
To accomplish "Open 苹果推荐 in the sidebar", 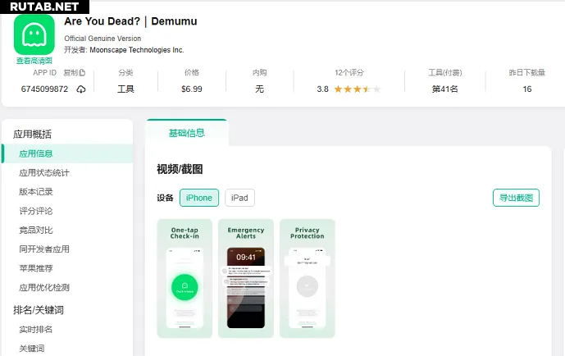I will tap(36, 268).
